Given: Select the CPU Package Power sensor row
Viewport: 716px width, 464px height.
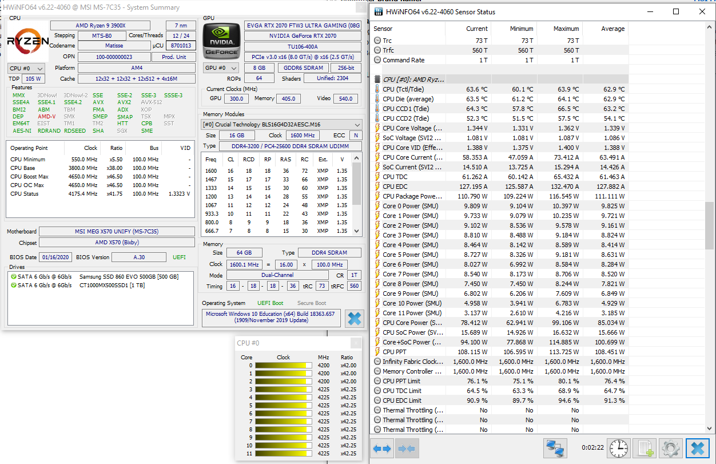Looking at the screenshot, I should point(500,196).
